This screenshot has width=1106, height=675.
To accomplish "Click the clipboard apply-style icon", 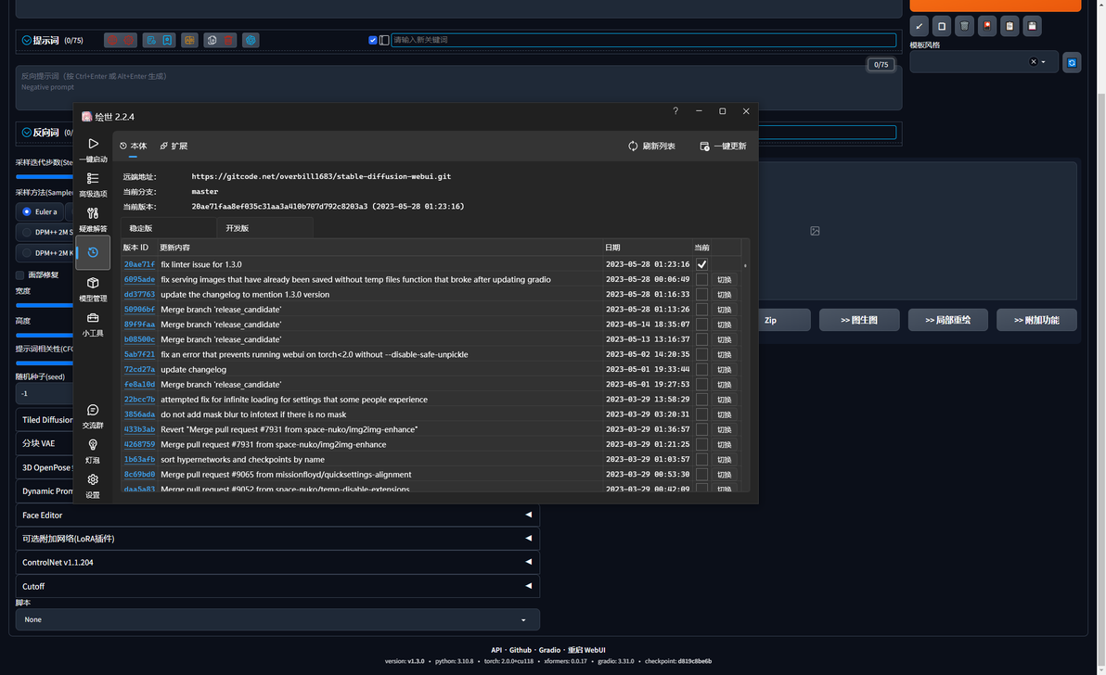I will point(1010,26).
